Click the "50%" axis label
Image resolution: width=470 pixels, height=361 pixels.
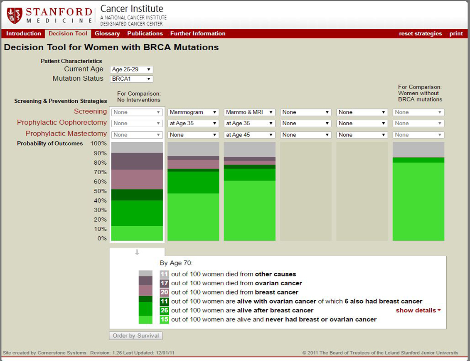coord(100,191)
